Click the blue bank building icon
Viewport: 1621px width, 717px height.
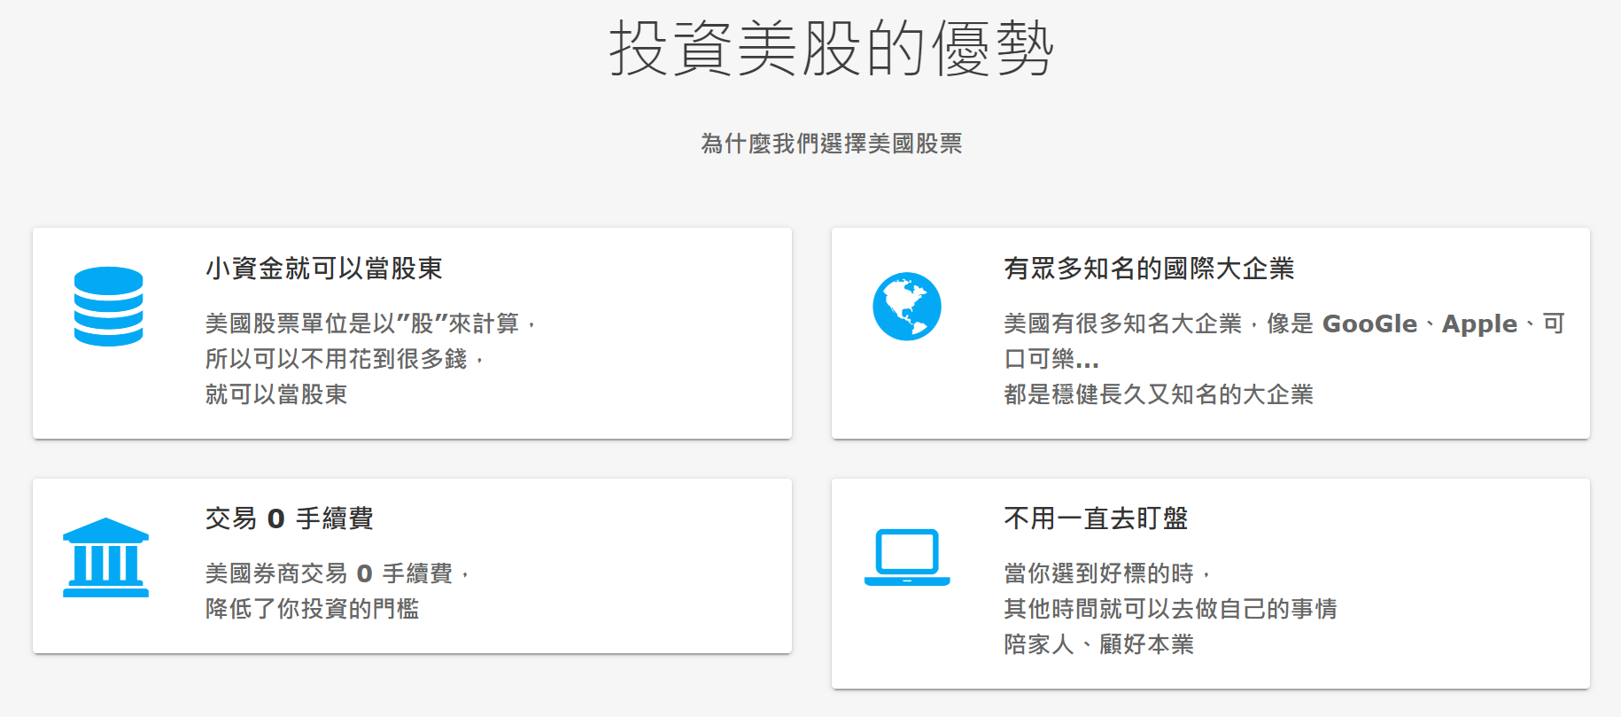point(106,557)
